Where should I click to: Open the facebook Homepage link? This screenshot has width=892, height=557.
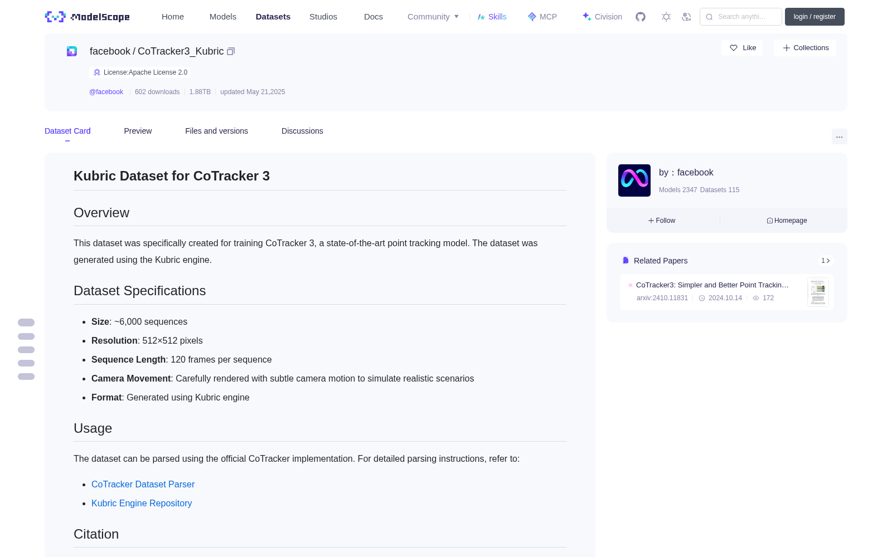(787, 221)
